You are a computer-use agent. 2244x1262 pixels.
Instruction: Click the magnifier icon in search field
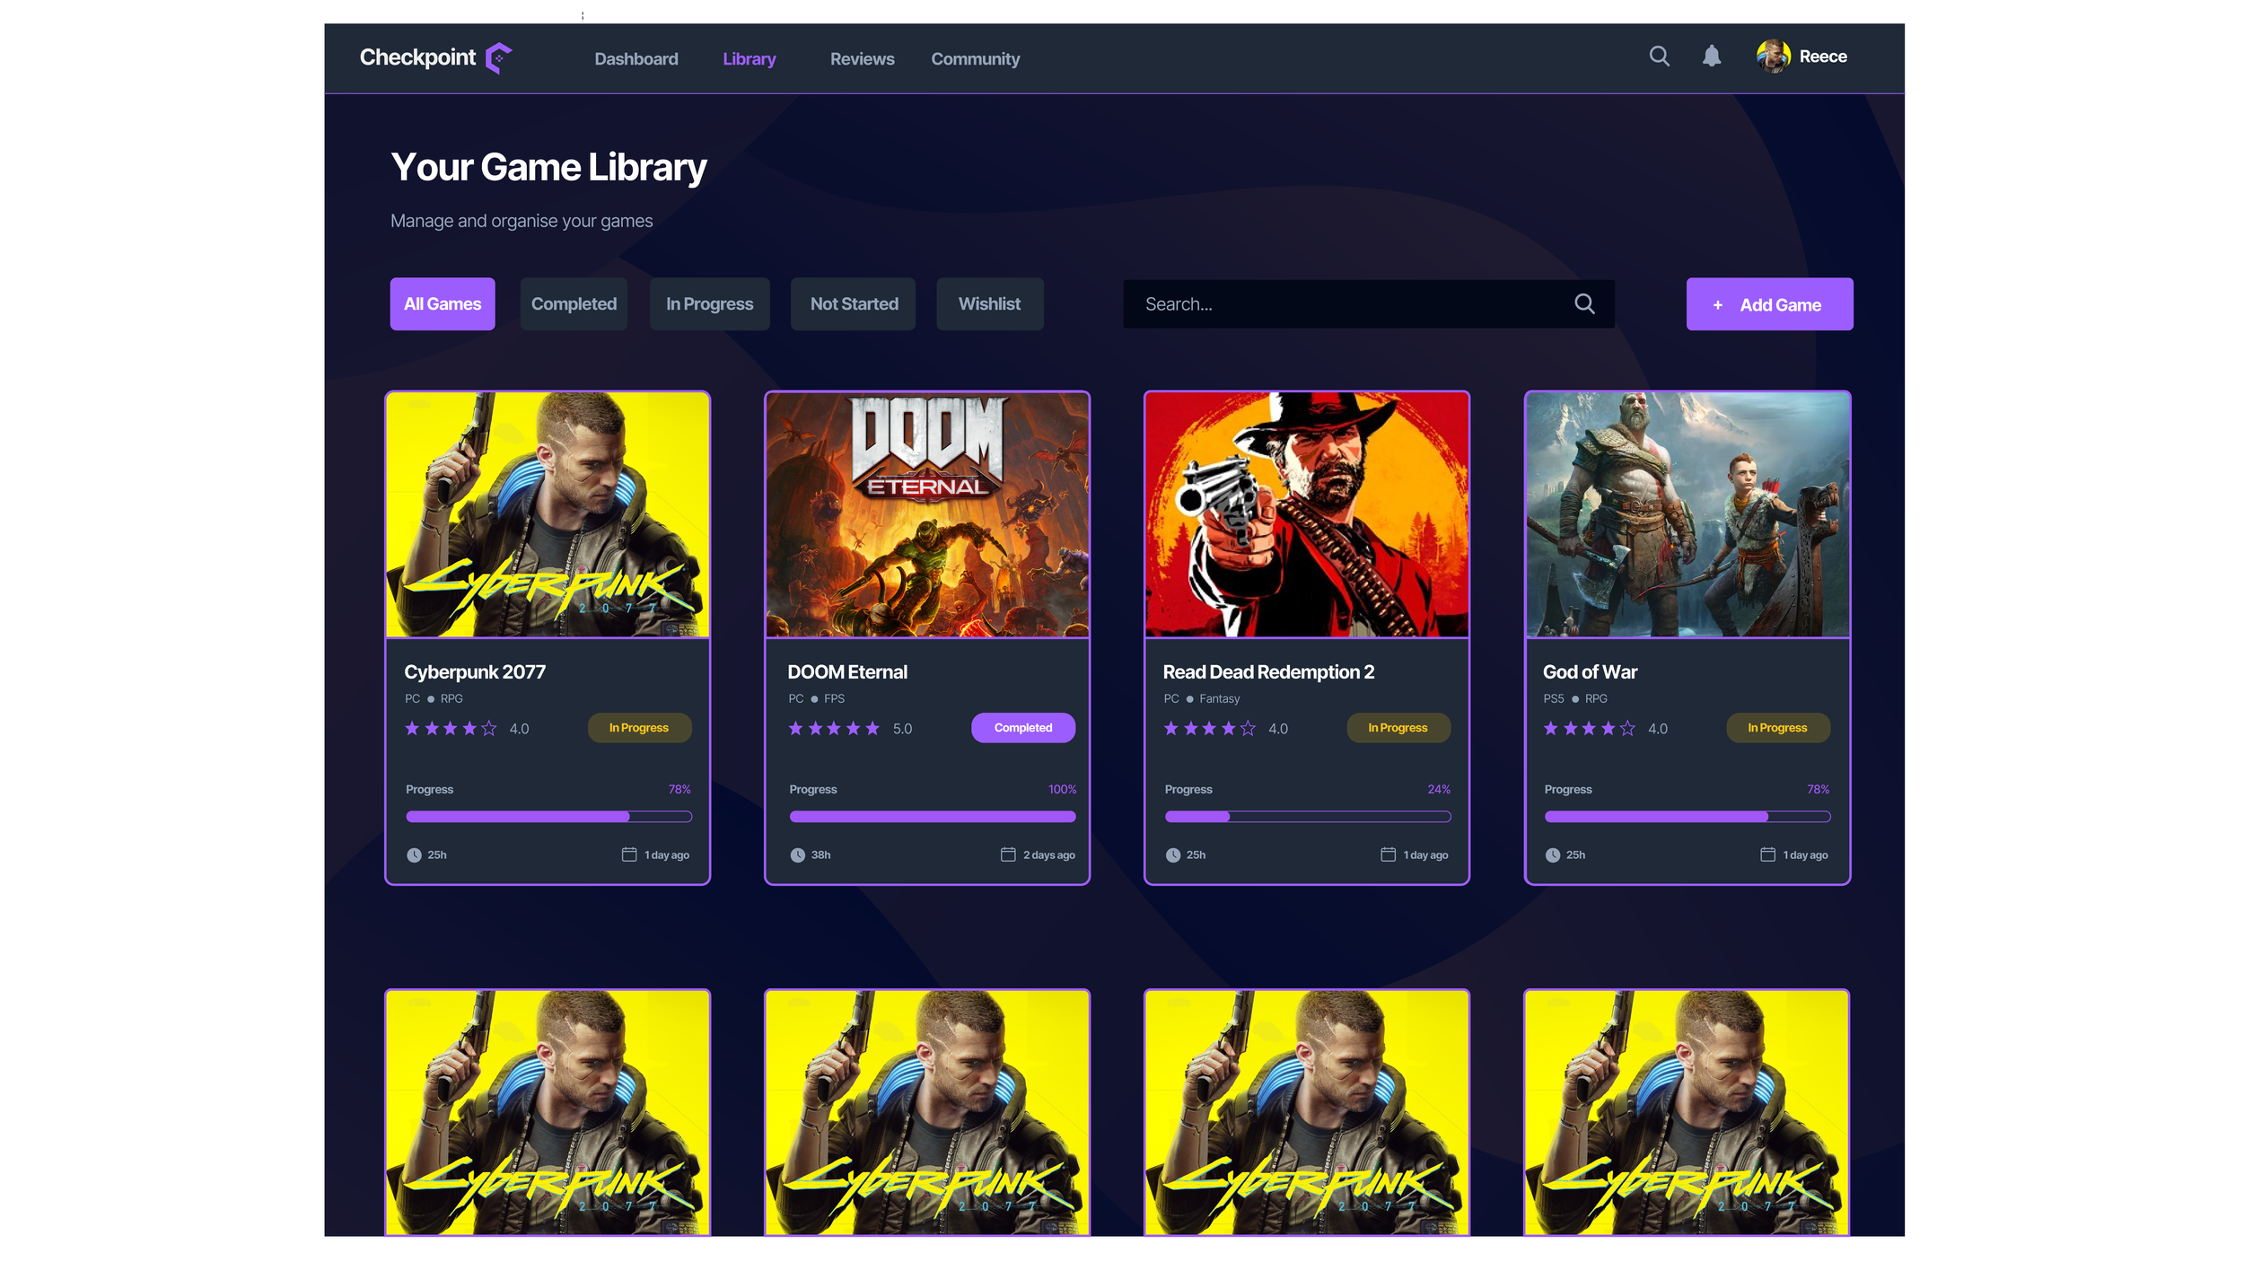point(1584,304)
